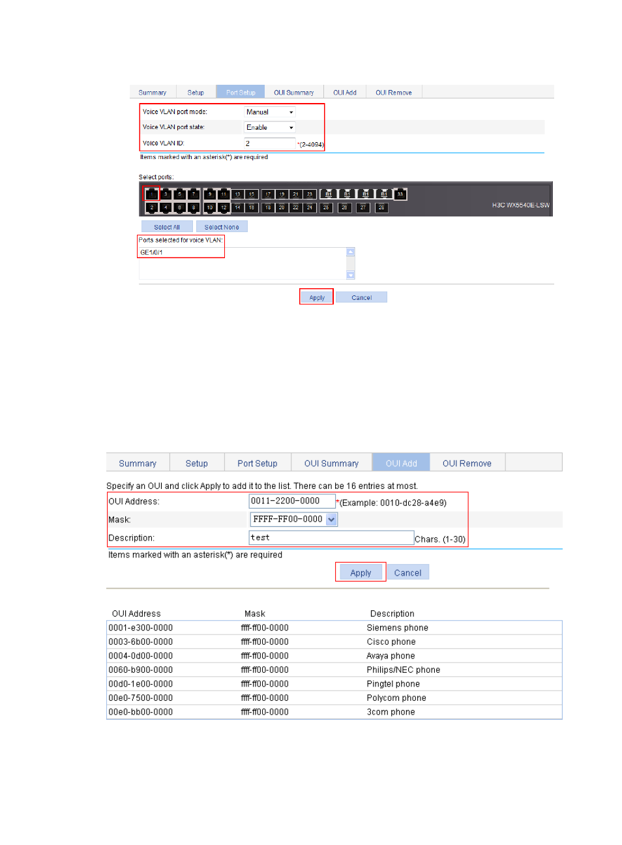Select port 13 on the device panel
This screenshot has height=845, width=622.
click(x=237, y=194)
